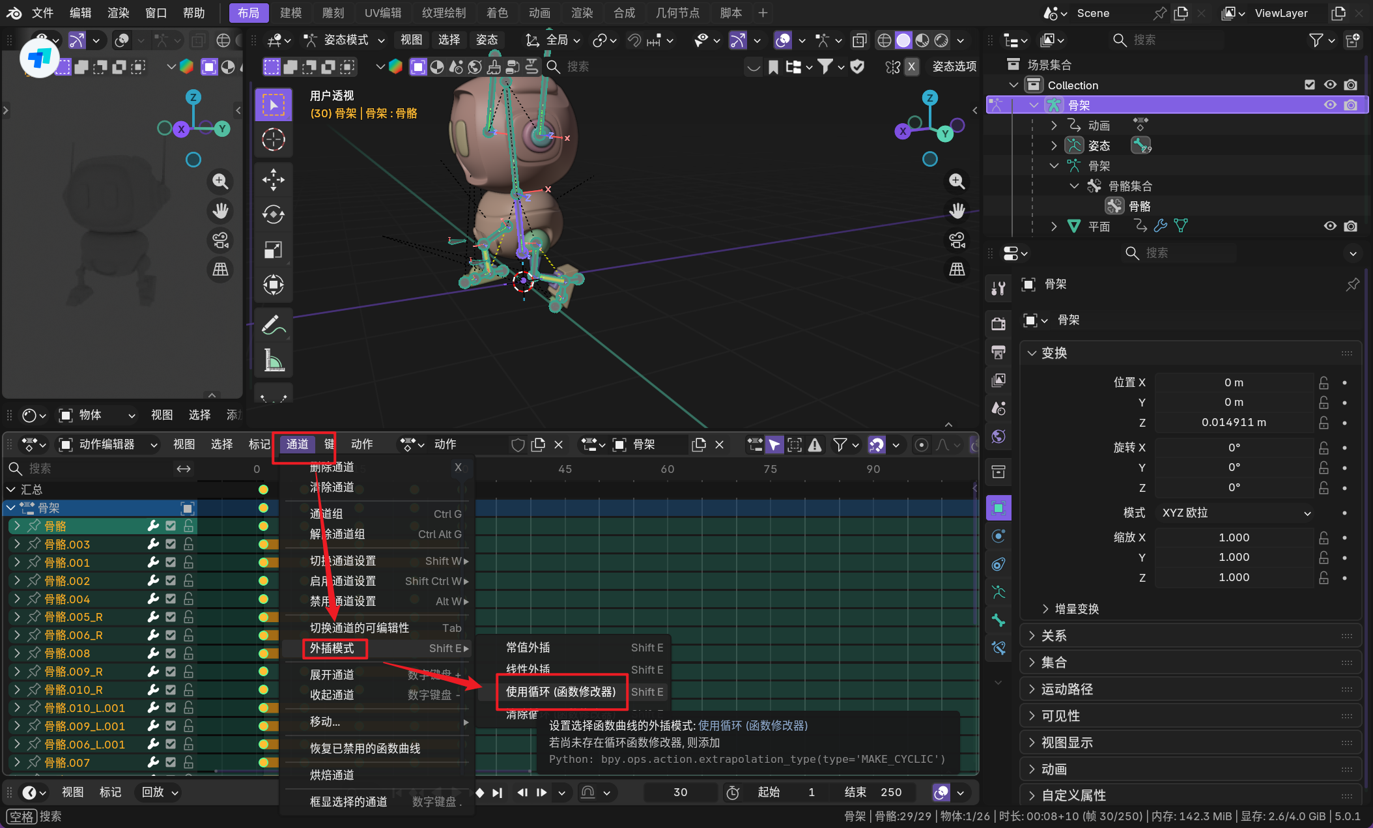This screenshot has height=828, width=1373.
Task: Choose 使用循环 (函数修改器) menu entry
Action: [560, 692]
